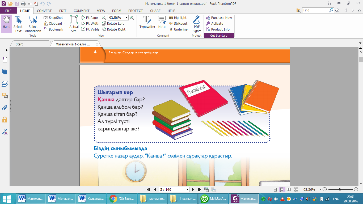This screenshot has width=363, height=204.
Task: Toggle Strikeout text markup
Action: (178, 24)
